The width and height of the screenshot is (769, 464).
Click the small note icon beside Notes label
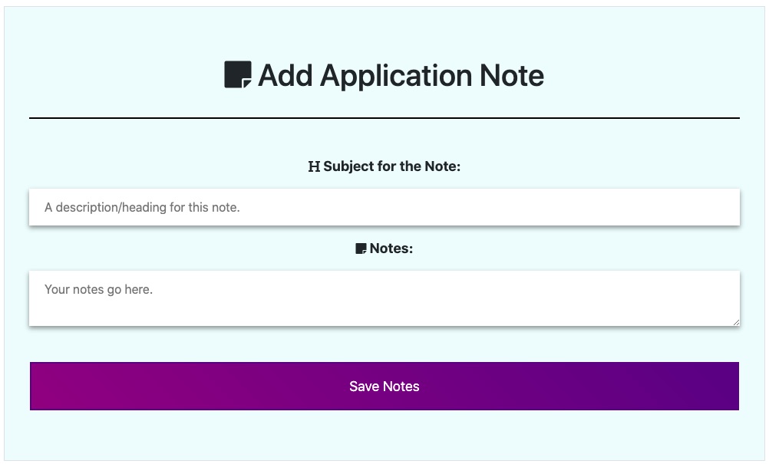click(361, 249)
